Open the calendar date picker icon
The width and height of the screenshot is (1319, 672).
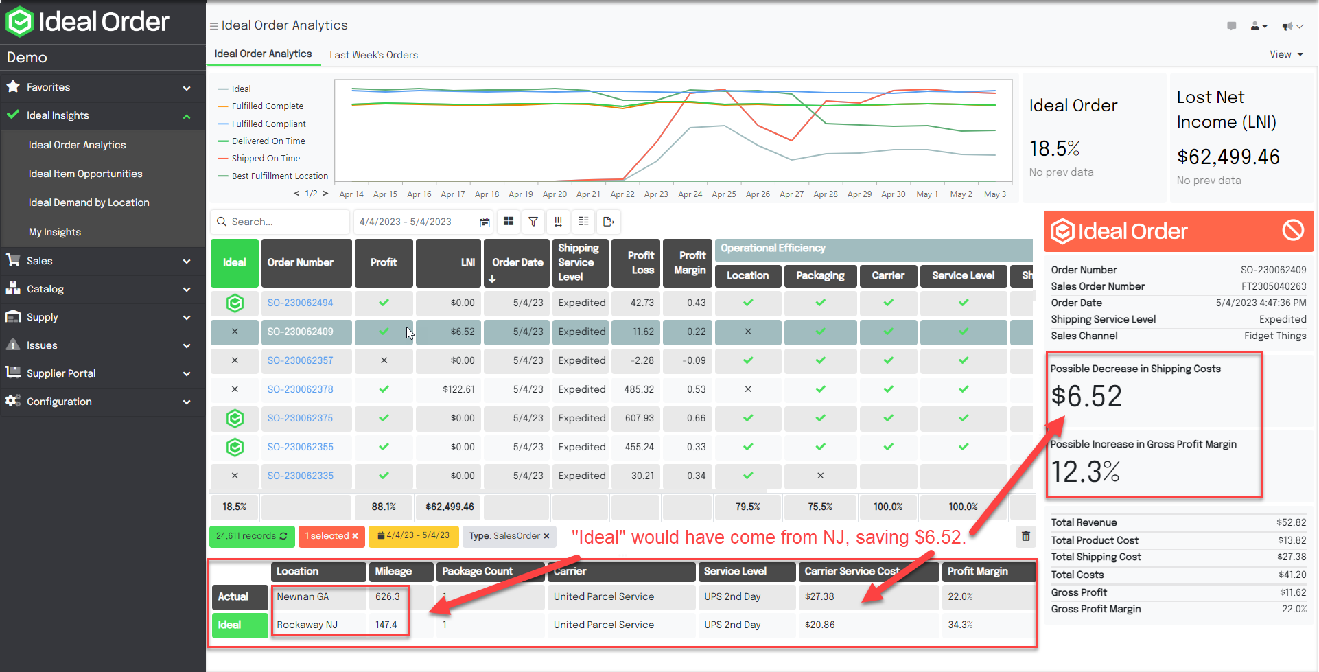(485, 222)
